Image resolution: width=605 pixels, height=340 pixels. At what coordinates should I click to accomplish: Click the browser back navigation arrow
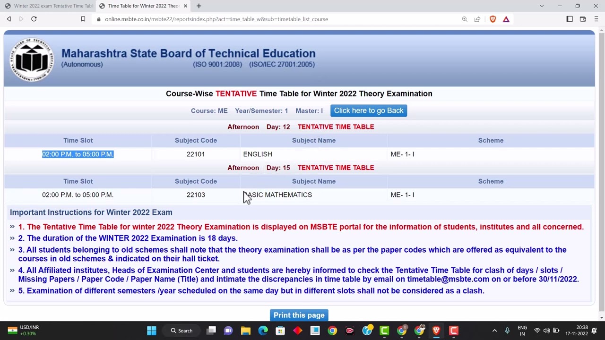9,19
